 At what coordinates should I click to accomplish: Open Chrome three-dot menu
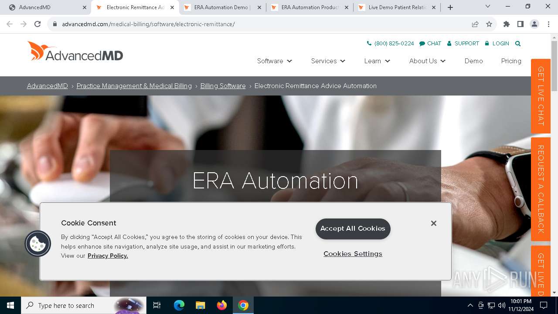coord(548,24)
